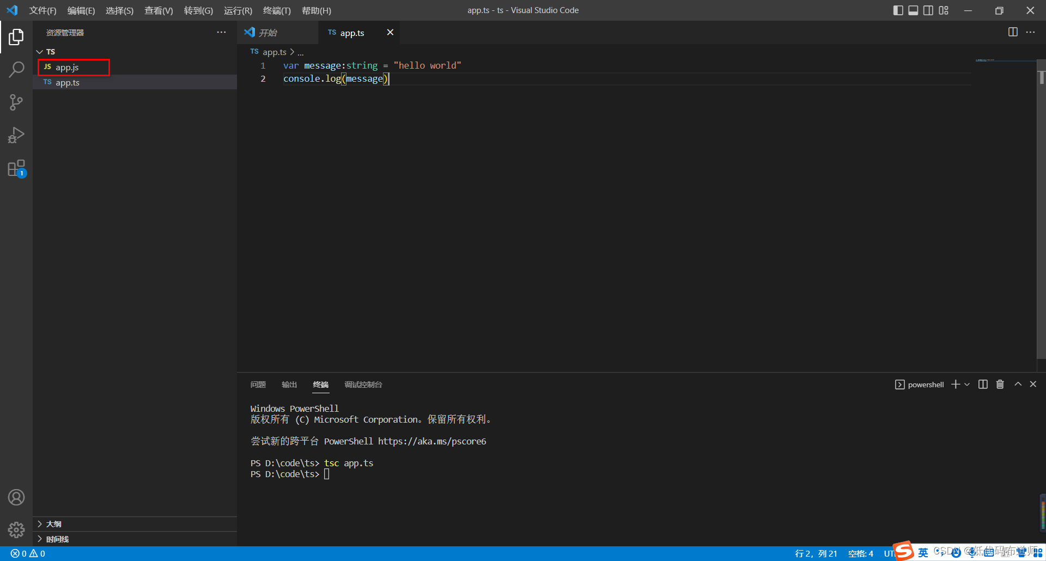Open the editor more actions menu
The width and height of the screenshot is (1046, 561).
click(x=1030, y=32)
